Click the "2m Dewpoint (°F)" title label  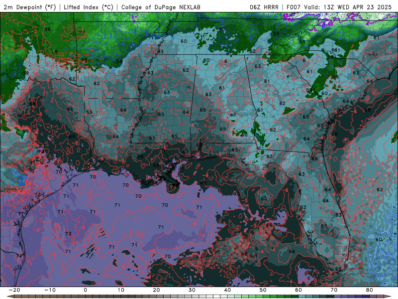pyautogui.click(x=30, y=7)
